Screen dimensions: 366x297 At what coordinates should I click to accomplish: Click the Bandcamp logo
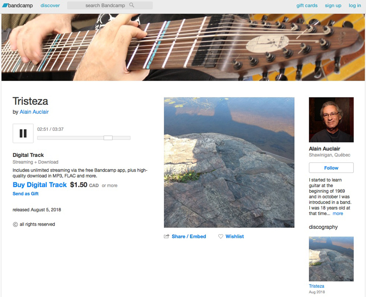pos(17,5)
